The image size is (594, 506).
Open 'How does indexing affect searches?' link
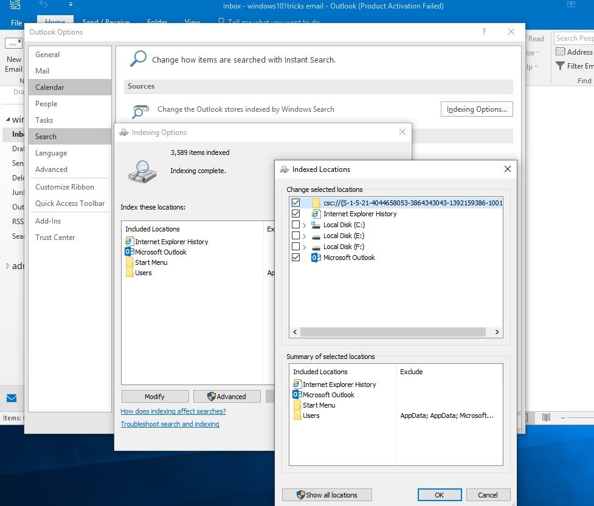click(x=173, y=411)
